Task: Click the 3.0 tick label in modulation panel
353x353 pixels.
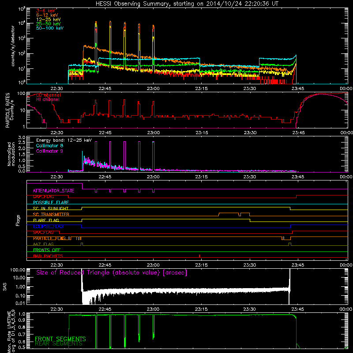Action: pos(21,138)
